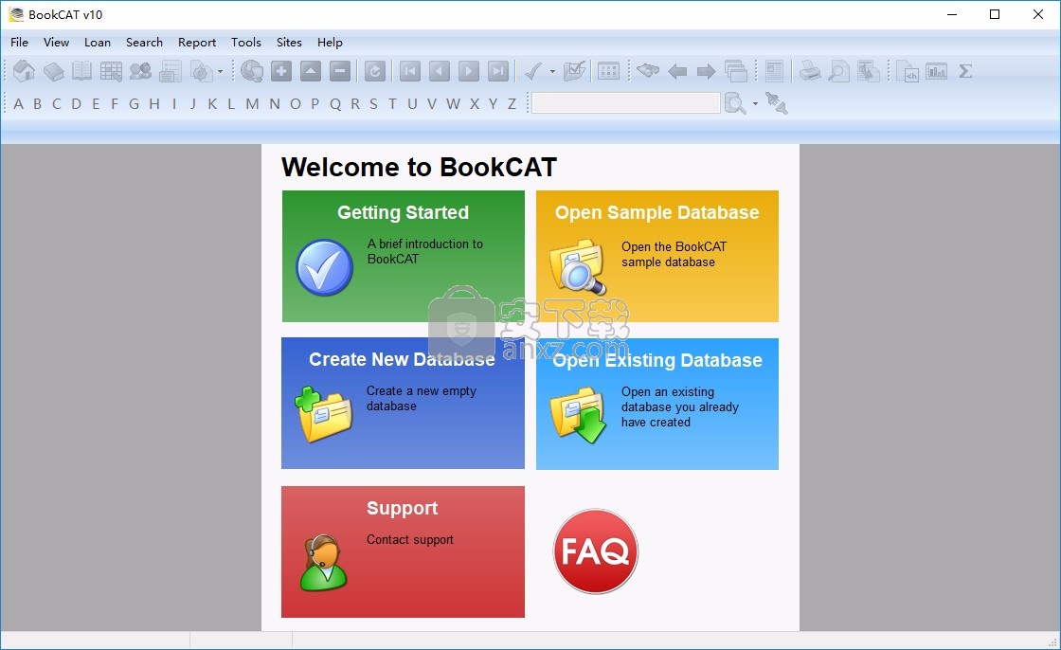Viewport: 1061px width, 650px height.
Task: Click the calendar grid toolbar icon
Action: click(608, 71)
